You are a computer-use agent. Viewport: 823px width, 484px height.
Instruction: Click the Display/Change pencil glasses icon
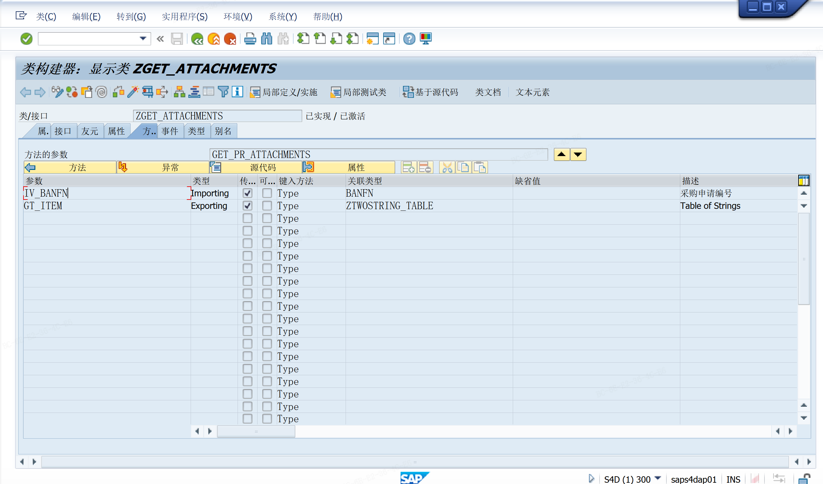click(x=57, y=92)
